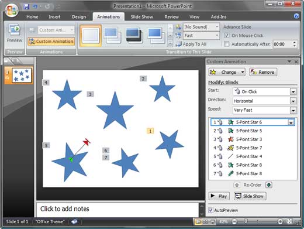Screen dimensions: 304x229
Task: Switch to Normal view in status bar
Action: [198, 222]
